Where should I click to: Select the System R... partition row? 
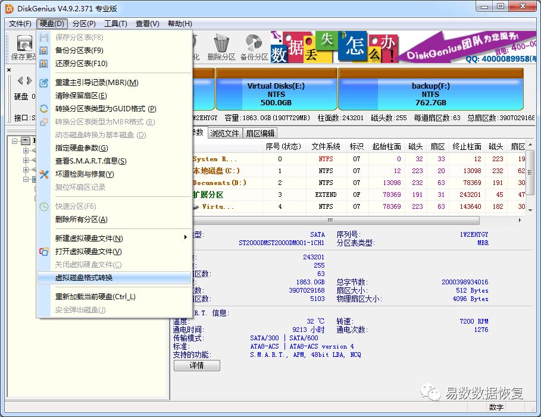click(x=359, y=159)
